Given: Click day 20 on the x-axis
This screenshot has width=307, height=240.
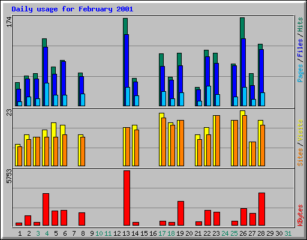Looking at the screenshot, I should pyautogui.click(x=189, y=233).
